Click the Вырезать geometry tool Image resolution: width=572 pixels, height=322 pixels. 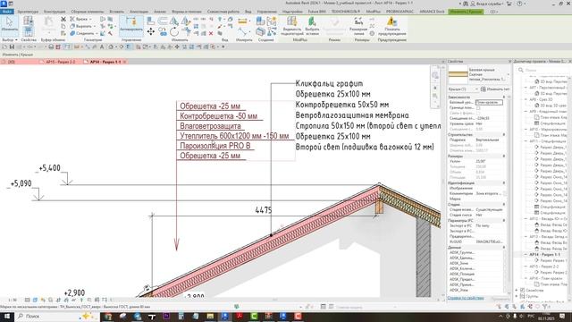83,26
